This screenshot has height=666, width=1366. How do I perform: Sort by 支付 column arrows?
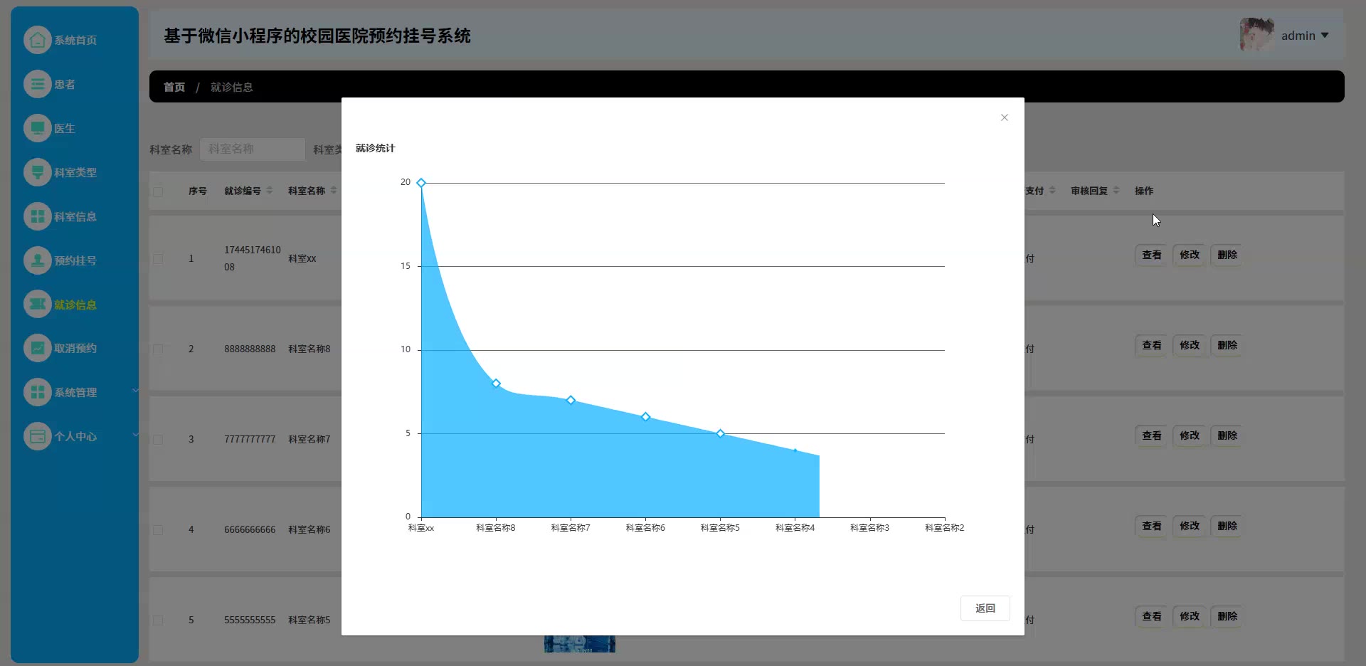pos(1052,191)
